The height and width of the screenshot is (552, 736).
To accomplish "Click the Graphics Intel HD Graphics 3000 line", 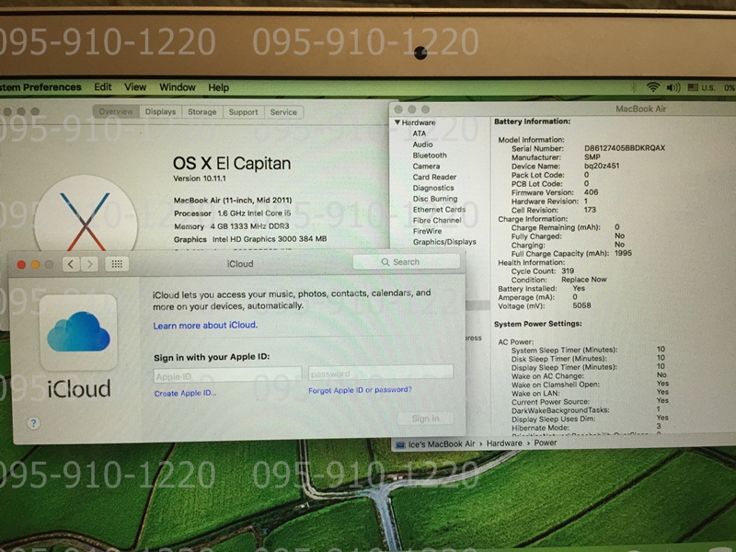I will pyautogui.click(x=250, y=239).
